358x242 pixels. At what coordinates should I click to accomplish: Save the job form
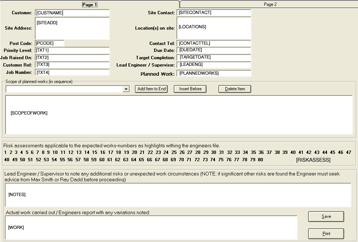(x=326, y=216)
